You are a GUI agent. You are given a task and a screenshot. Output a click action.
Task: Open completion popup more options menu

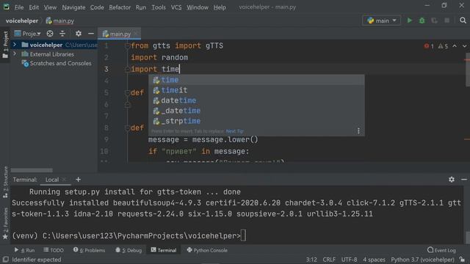point(358,131)
